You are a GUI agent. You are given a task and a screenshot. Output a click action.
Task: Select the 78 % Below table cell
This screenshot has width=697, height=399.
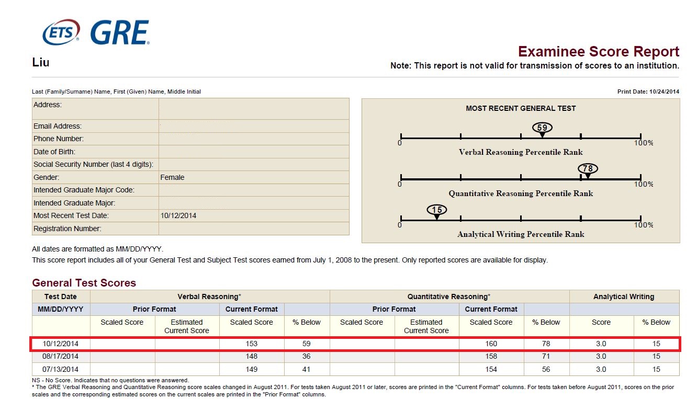click(x=546, y=344)
